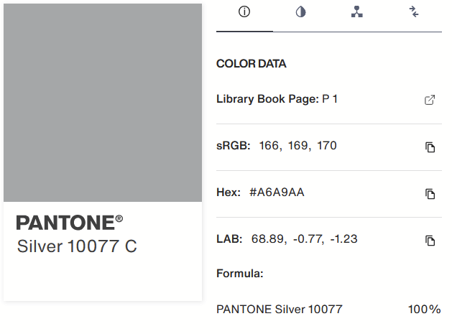This screenshot has height=334, width=452.
Task: Open the info tab icon
Action: point(244,11)
